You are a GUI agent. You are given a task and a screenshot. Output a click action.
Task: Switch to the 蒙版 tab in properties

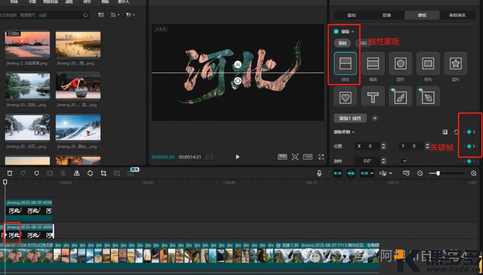pos(422,15)
